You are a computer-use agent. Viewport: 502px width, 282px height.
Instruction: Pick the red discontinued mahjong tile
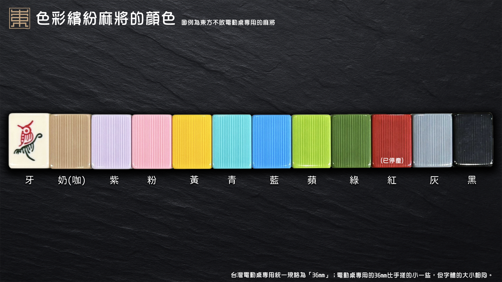click(x=391, y=141)
